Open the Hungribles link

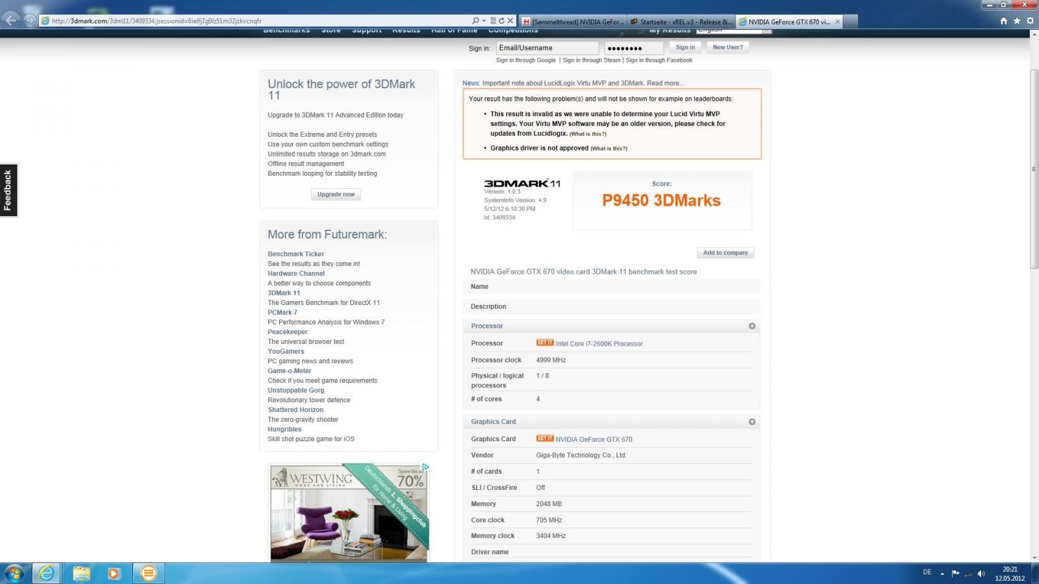284,429
